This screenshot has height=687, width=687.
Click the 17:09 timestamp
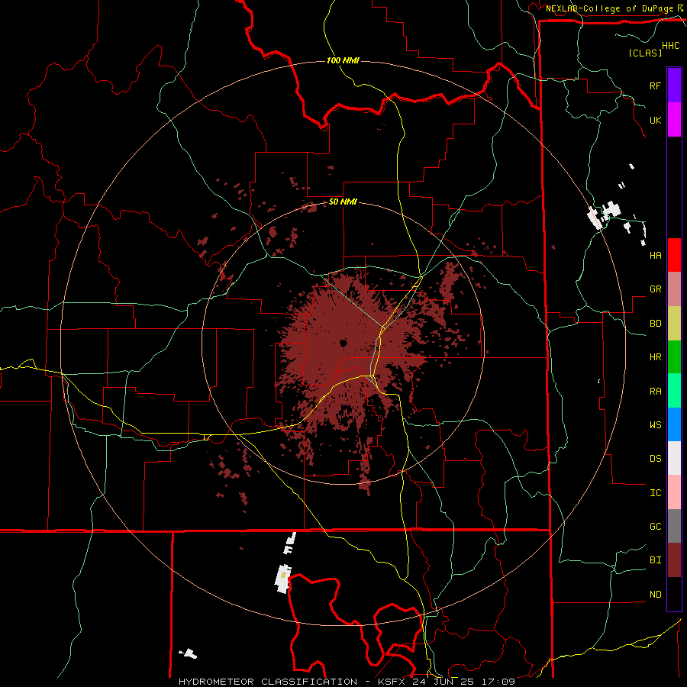(499, 682)
